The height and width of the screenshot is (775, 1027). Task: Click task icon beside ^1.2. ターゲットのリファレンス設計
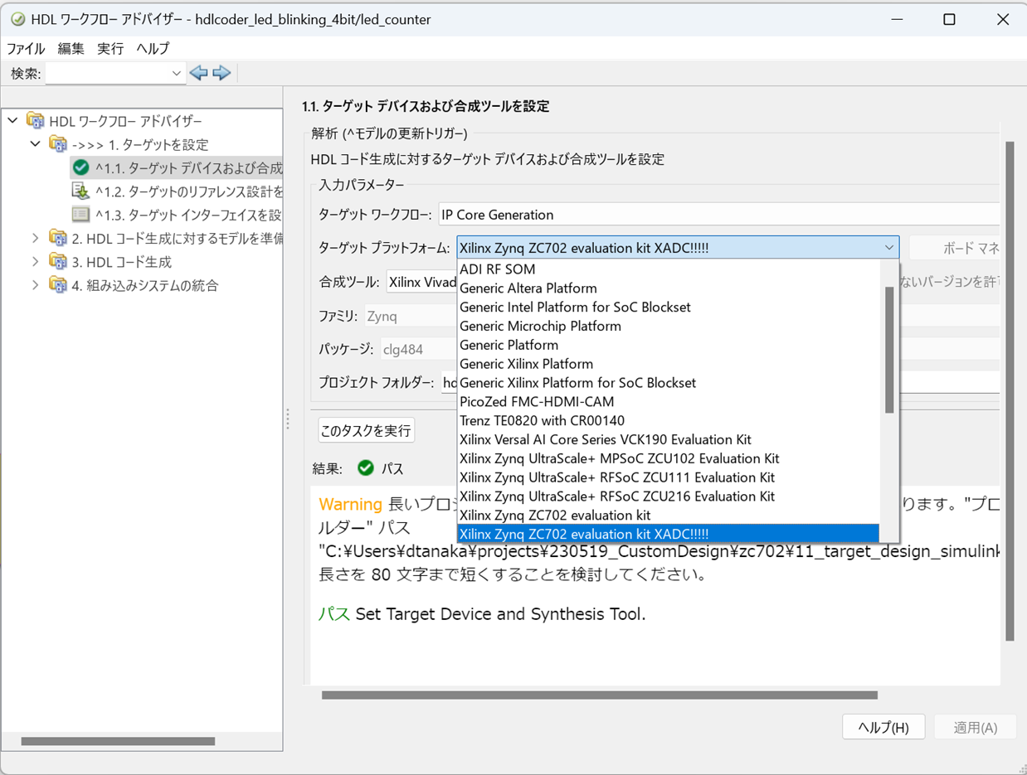tap(80, 191)
